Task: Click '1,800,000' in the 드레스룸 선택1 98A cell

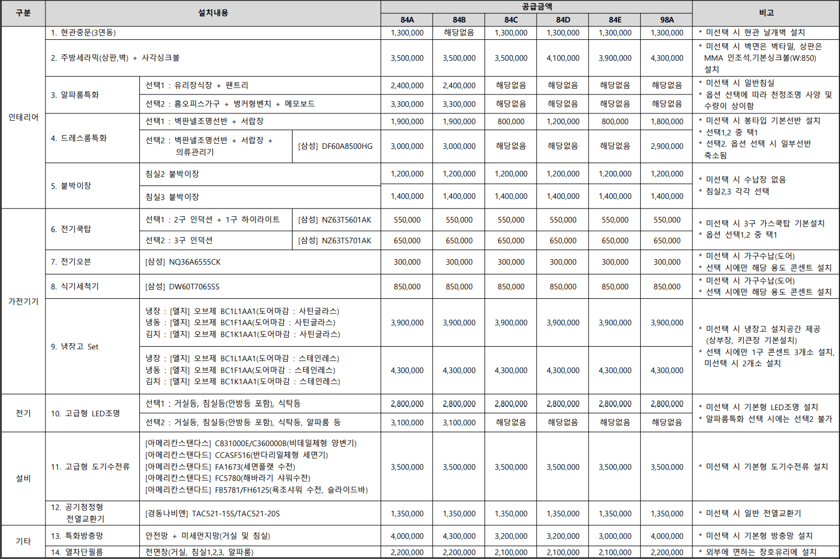Action: (x=666, y=121)
